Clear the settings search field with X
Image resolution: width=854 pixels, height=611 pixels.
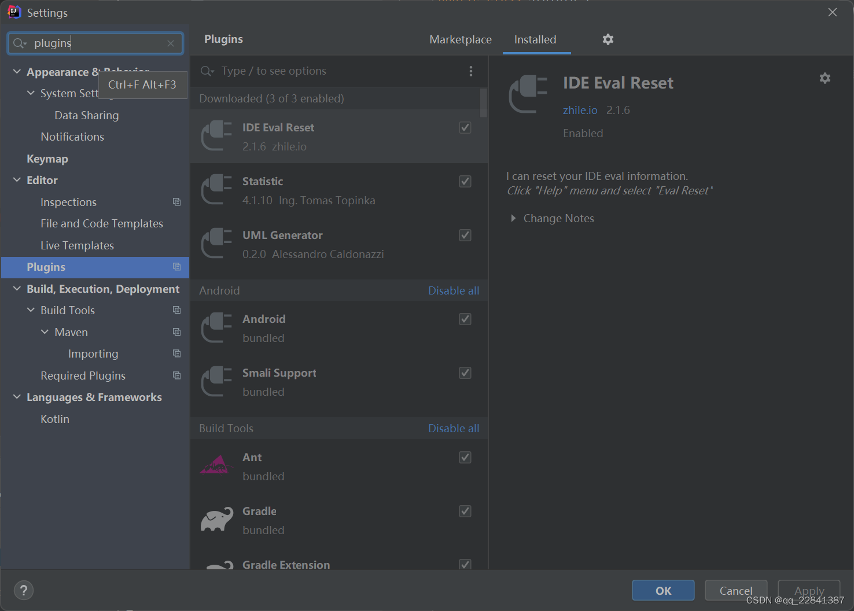(x=171, y=43)
